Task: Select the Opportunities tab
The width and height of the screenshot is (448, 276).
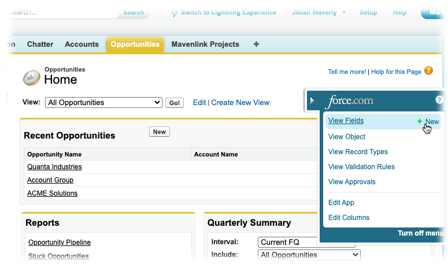Action: point(135,44)
